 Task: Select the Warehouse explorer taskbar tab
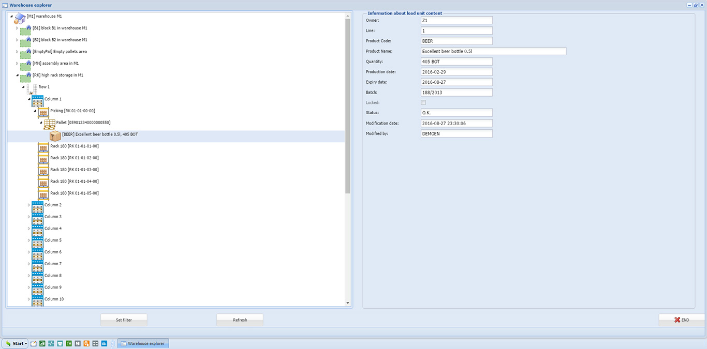[143, 343]
